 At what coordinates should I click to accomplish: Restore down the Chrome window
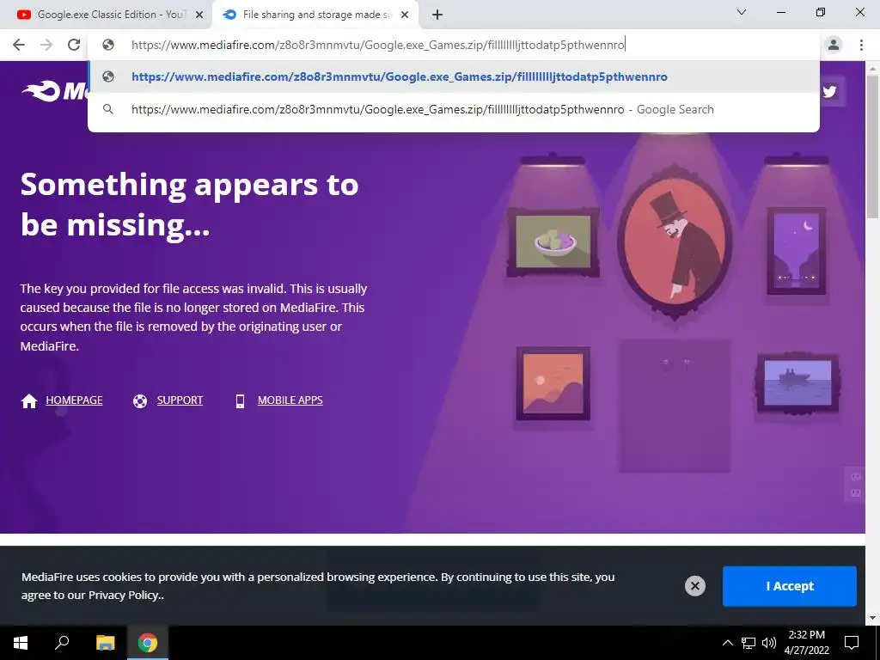(x=821, y=12)
